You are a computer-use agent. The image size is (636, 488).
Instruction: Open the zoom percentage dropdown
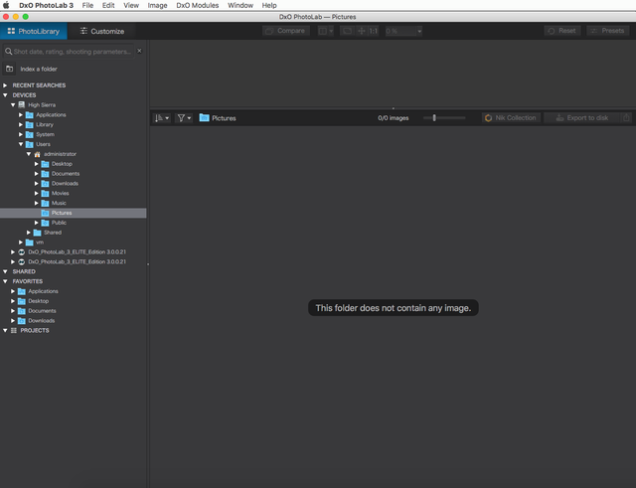click(x=419, y=31)
